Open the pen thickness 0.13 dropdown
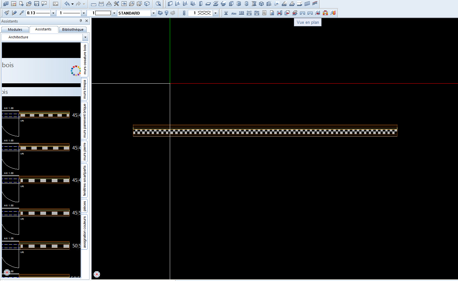This screenshot has height=281, width=458. [53, 13]
